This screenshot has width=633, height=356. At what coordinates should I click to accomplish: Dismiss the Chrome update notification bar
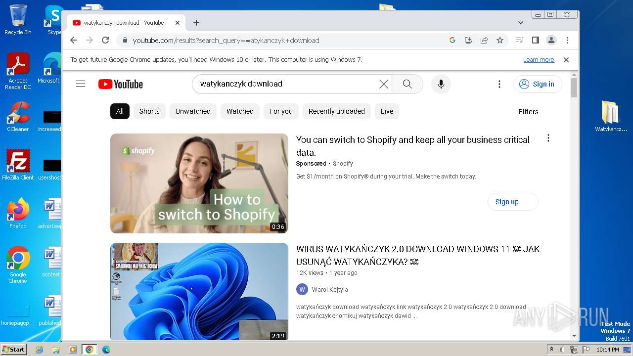click(566, 60)
